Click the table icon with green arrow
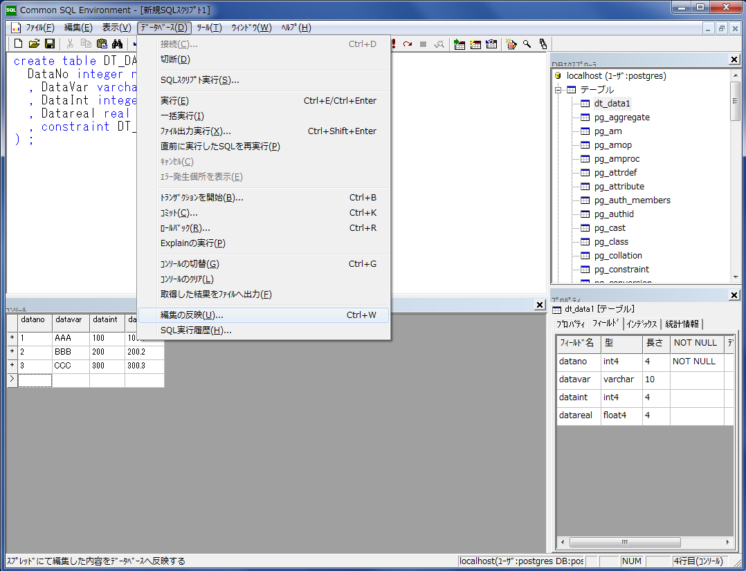Image resolution: width=746 pixels, height=571 pixels. coord(460,44)
